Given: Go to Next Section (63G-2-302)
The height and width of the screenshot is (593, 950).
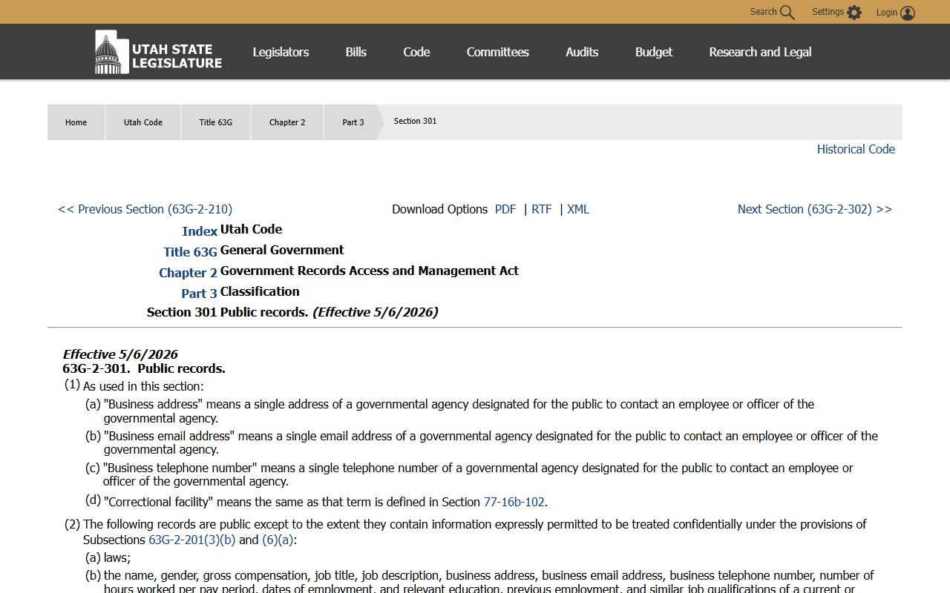Looking at the screenshot, I should coord(815,209).
